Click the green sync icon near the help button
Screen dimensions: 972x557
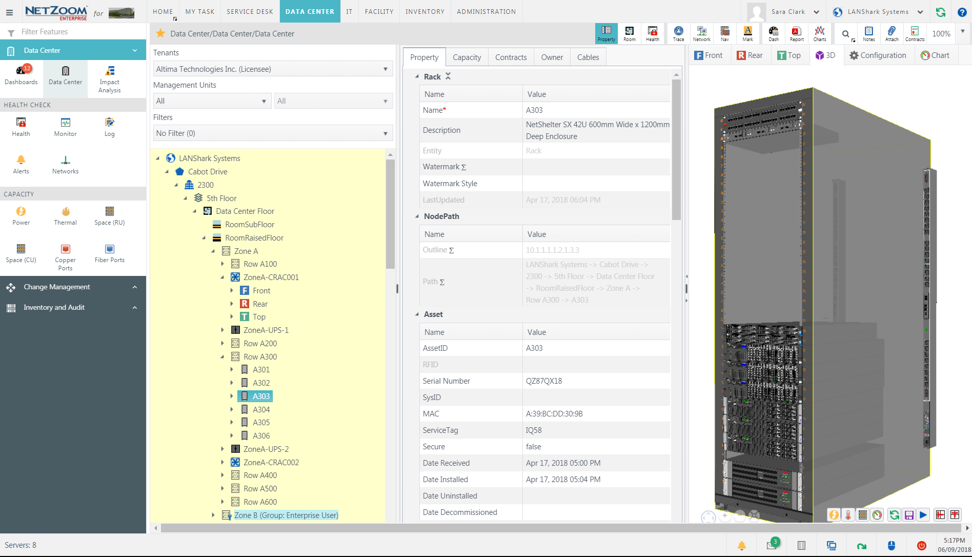coord(941,12)
